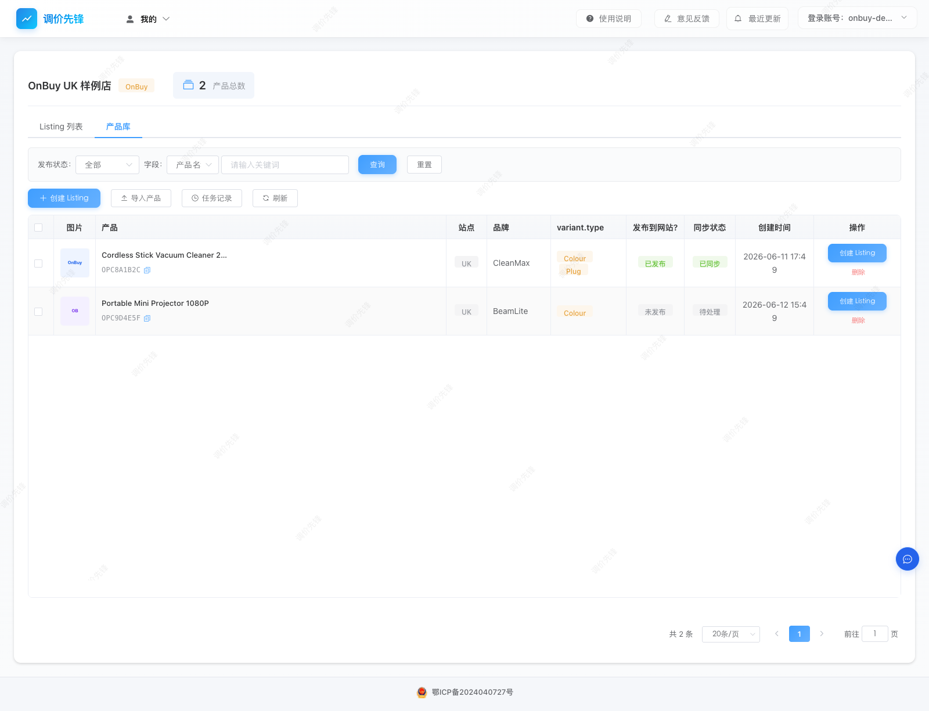Viewport: 929px width, 711px height.
Task: Open 任务记录 task history
Action: (212, 198)
